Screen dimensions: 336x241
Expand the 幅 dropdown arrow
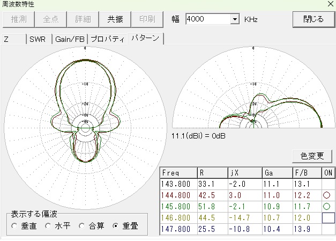234,19
